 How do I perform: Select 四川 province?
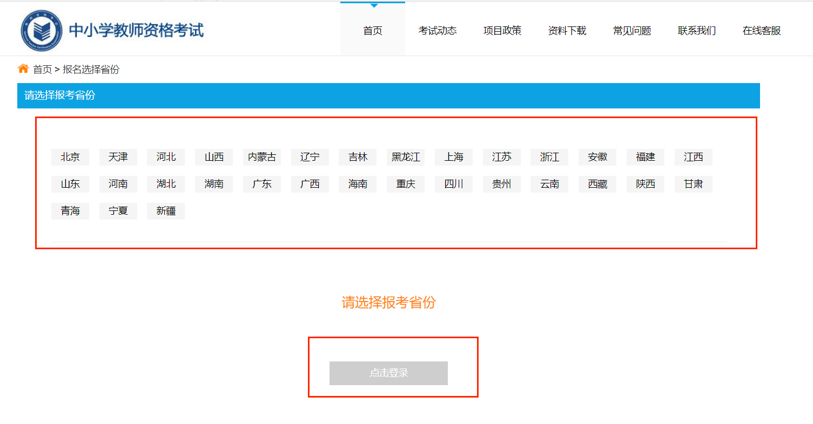point(454,184)
